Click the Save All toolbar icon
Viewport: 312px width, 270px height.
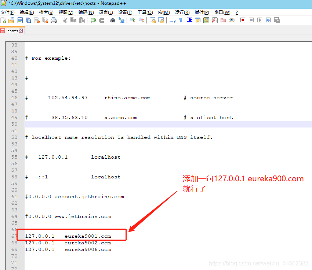tap(28, 20)
